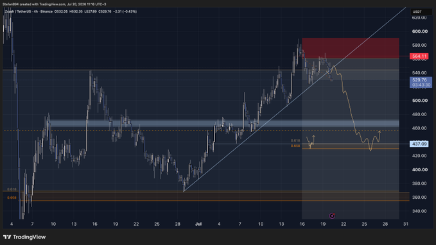The height and width of the screenshot is (245, 436).
Task: Click the 420.00 price axis label
Action: coord(419,156)
